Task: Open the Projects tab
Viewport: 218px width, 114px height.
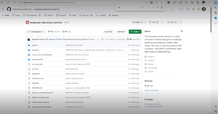Action: click(61, 15)
